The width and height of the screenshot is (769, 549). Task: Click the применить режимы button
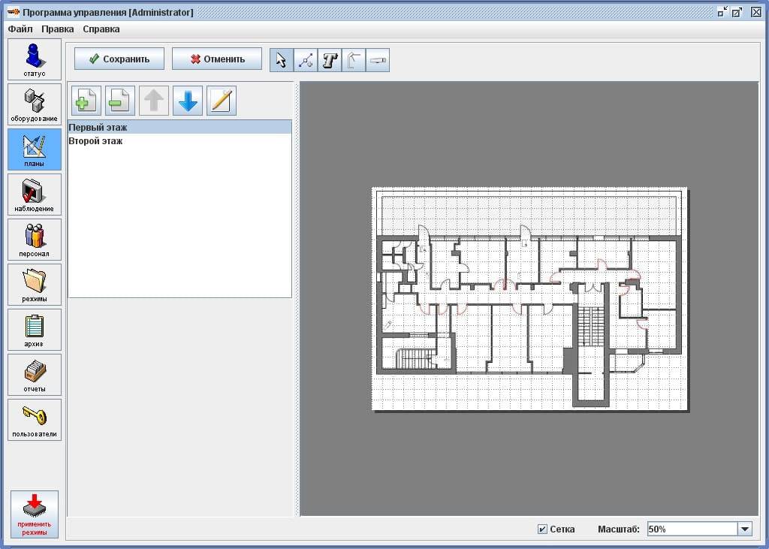(x=35, y=514)
